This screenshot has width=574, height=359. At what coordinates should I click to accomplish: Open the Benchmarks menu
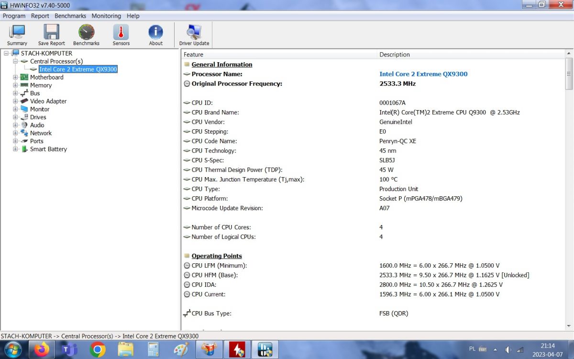tap(70, 16)
